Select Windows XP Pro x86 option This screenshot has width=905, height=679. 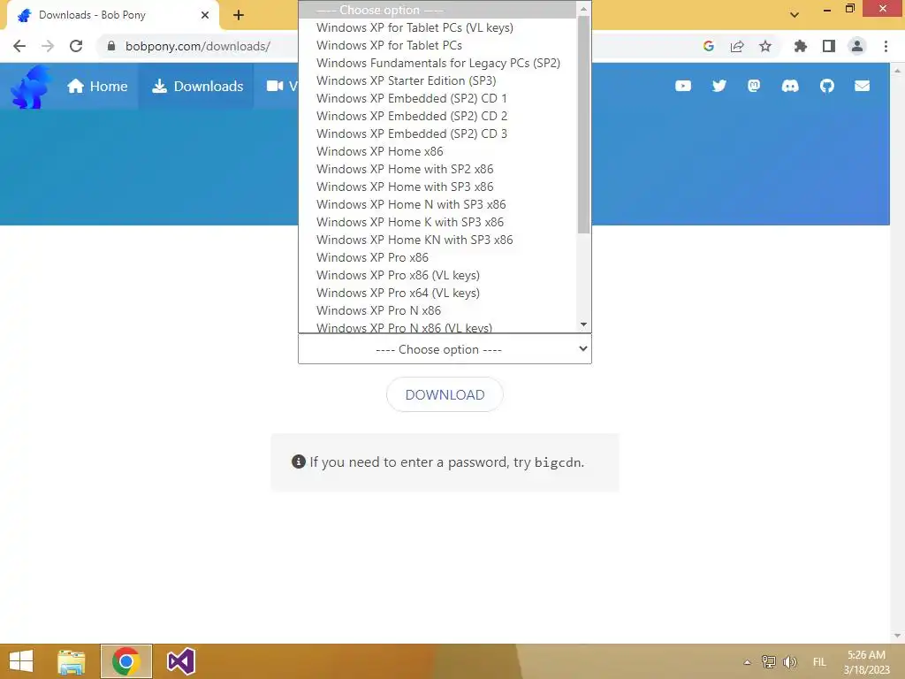(x=437, y=257)
